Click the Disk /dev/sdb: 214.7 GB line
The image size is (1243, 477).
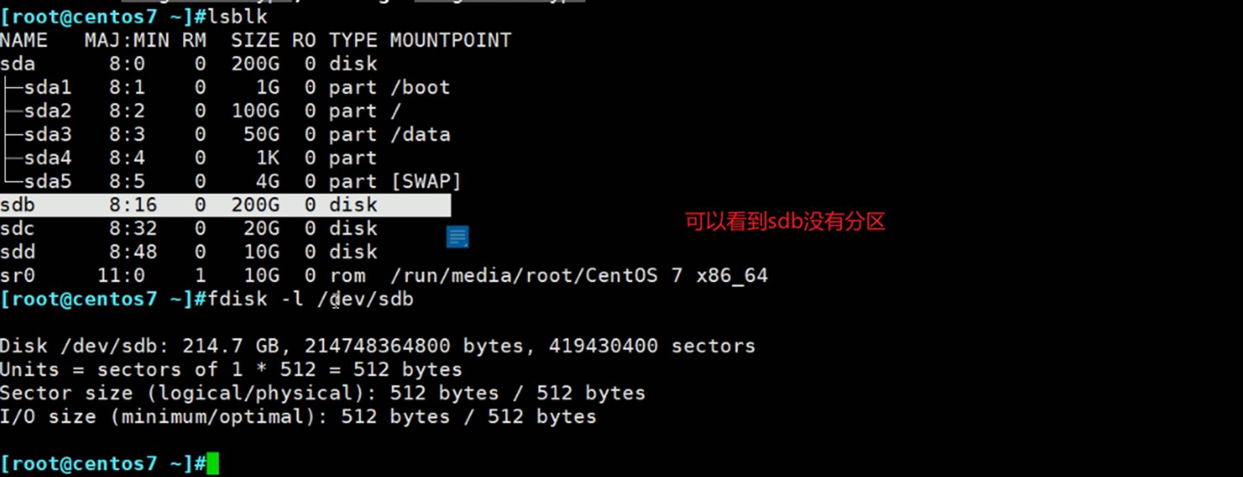[377, 346]
